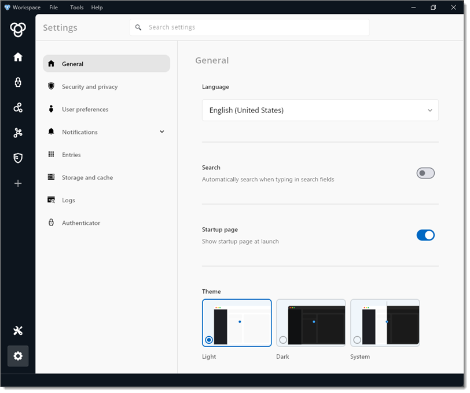Open the Language dropdown
Viewport: 470px width, 393px height.
click(x=320, y=111)
